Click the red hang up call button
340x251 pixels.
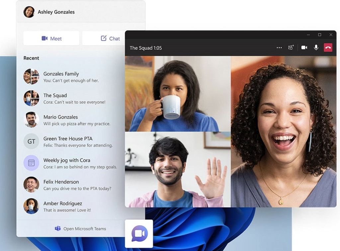(328, 48)
